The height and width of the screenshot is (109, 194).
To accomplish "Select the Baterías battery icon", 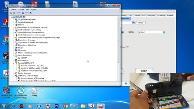I will point(16,25).
